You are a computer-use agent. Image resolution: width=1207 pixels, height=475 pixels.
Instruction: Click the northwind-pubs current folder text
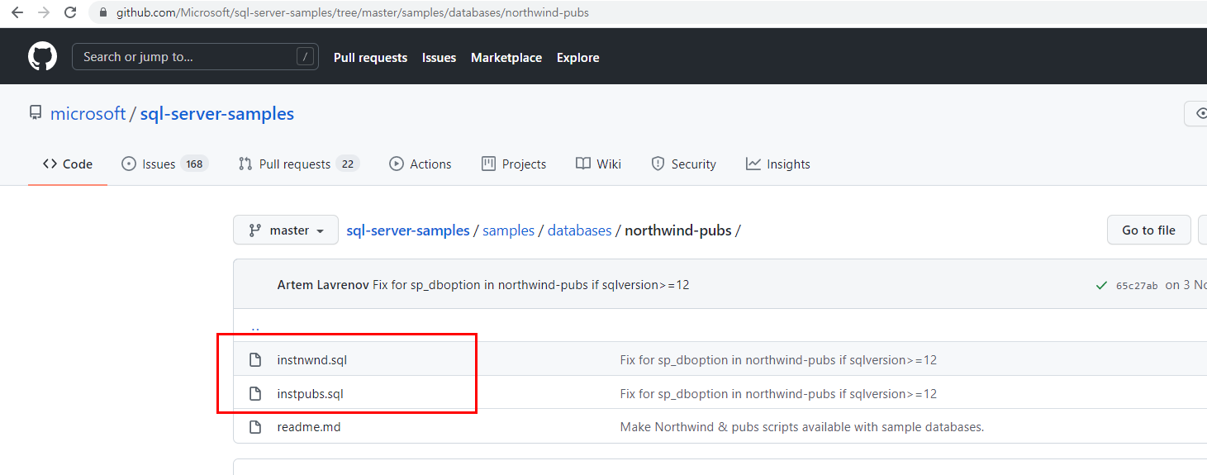678,230
